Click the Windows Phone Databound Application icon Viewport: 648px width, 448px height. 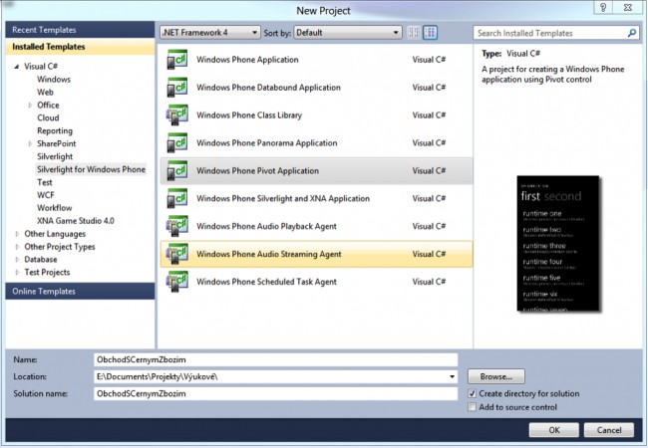(177, 88)
